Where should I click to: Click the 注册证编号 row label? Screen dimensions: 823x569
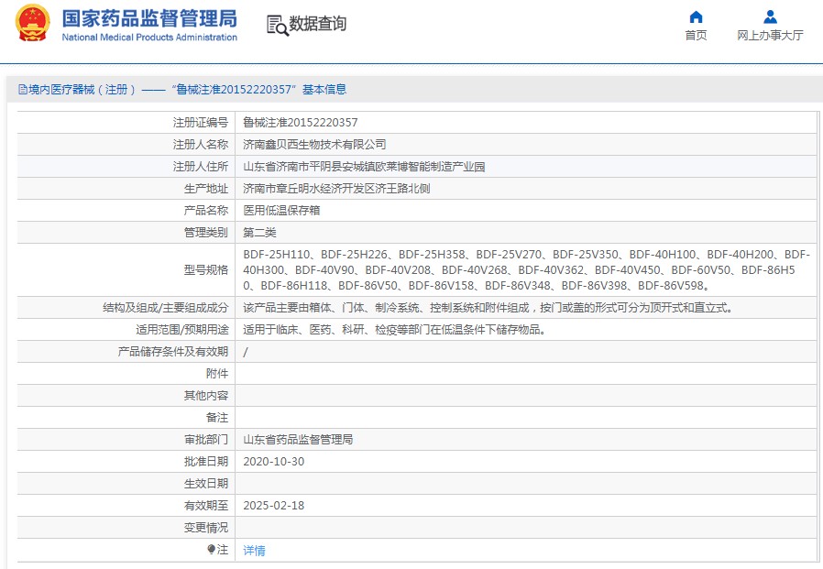tap(201, 122)
